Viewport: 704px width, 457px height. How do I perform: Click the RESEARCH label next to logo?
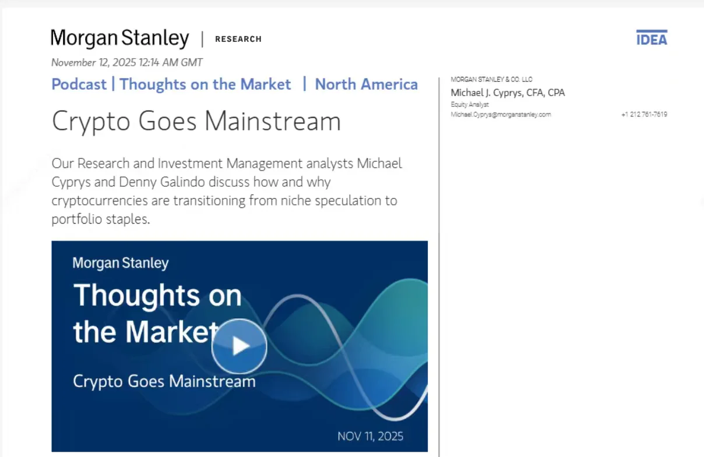pos(238,39)
